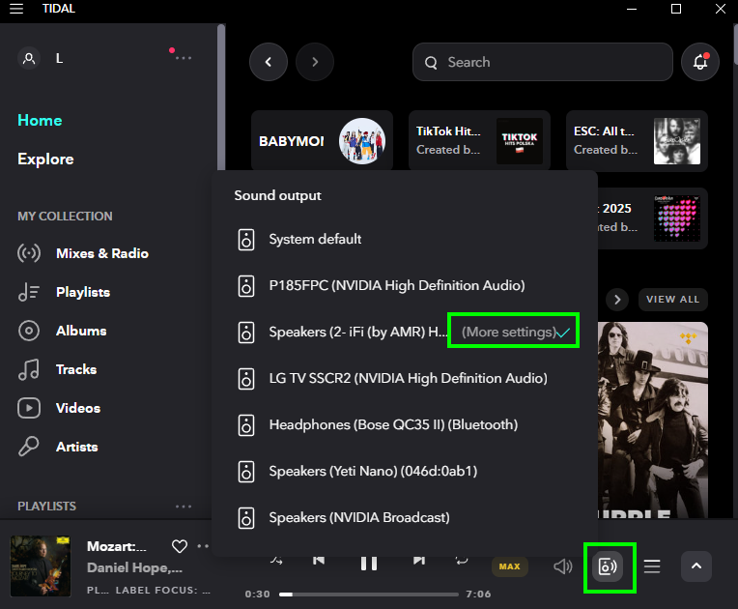
Task: Open the play queue list icon
Action: point(652,566)
